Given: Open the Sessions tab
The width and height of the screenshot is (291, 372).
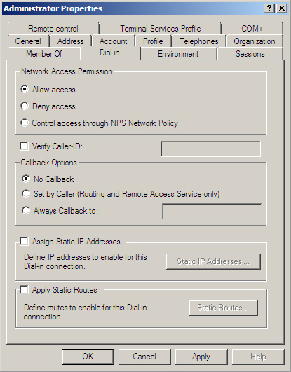Looking at the screenshot, I should [250, 54].
